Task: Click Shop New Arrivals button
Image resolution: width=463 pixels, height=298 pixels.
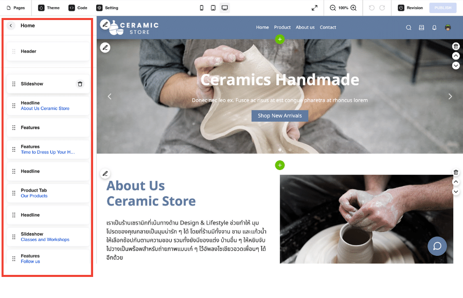Action: pos(280,116)
